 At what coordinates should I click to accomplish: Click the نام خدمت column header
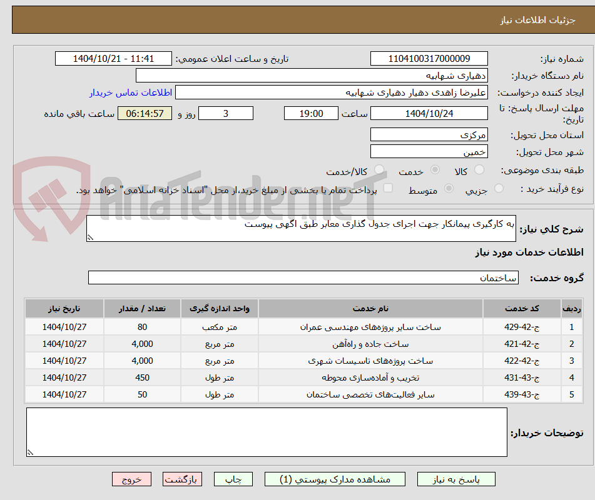click(371, 309)
